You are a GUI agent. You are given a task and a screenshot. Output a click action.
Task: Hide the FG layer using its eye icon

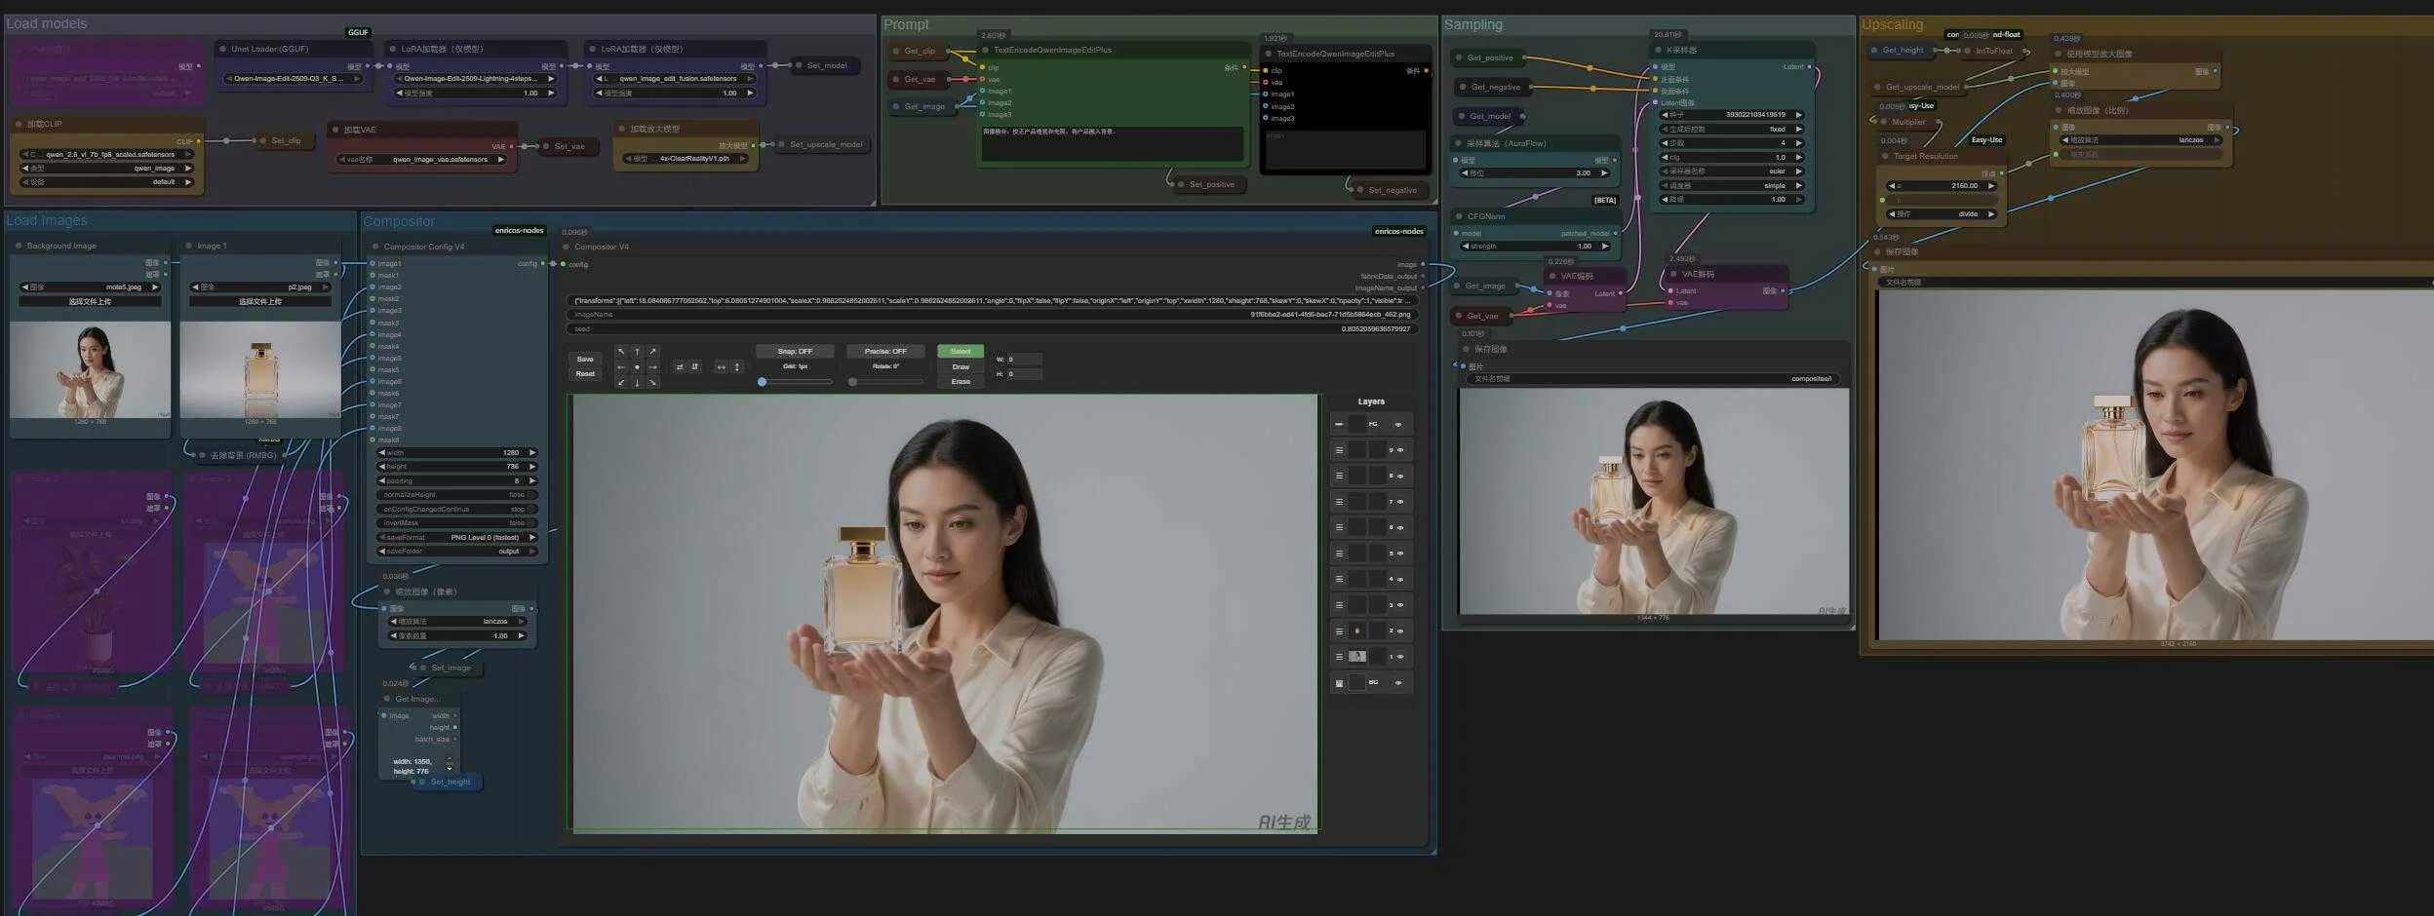(x=1399, y=425)
